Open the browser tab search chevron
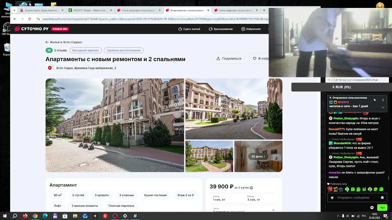 14,10
